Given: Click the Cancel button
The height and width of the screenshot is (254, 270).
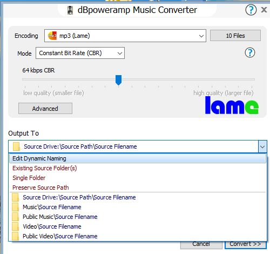Looking at the screenshot, I should [x=201, y=245].
